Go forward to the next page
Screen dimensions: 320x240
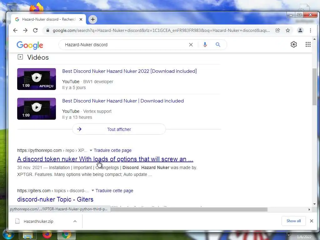tap(25, 30)
